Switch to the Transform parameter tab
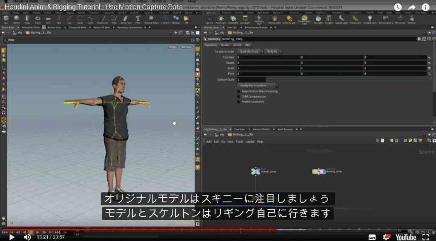 (x=211, y=45)
